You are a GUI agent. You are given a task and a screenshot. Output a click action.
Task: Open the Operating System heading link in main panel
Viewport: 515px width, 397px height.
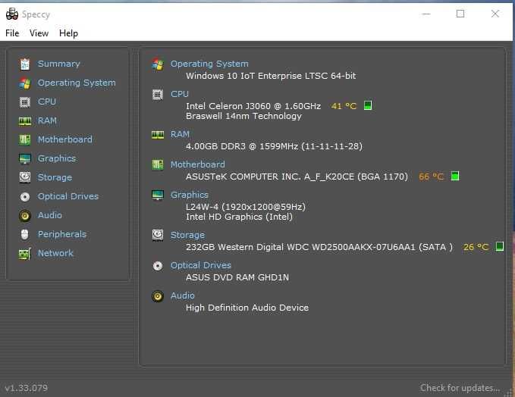[209, 64]
